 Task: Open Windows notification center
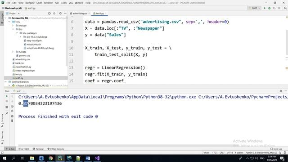pyautogui.click(x=282, y=158)
